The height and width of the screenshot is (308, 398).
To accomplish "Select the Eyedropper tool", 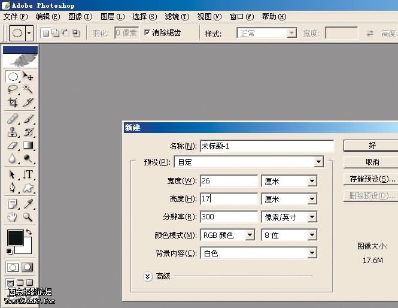I will coord(28,204).
